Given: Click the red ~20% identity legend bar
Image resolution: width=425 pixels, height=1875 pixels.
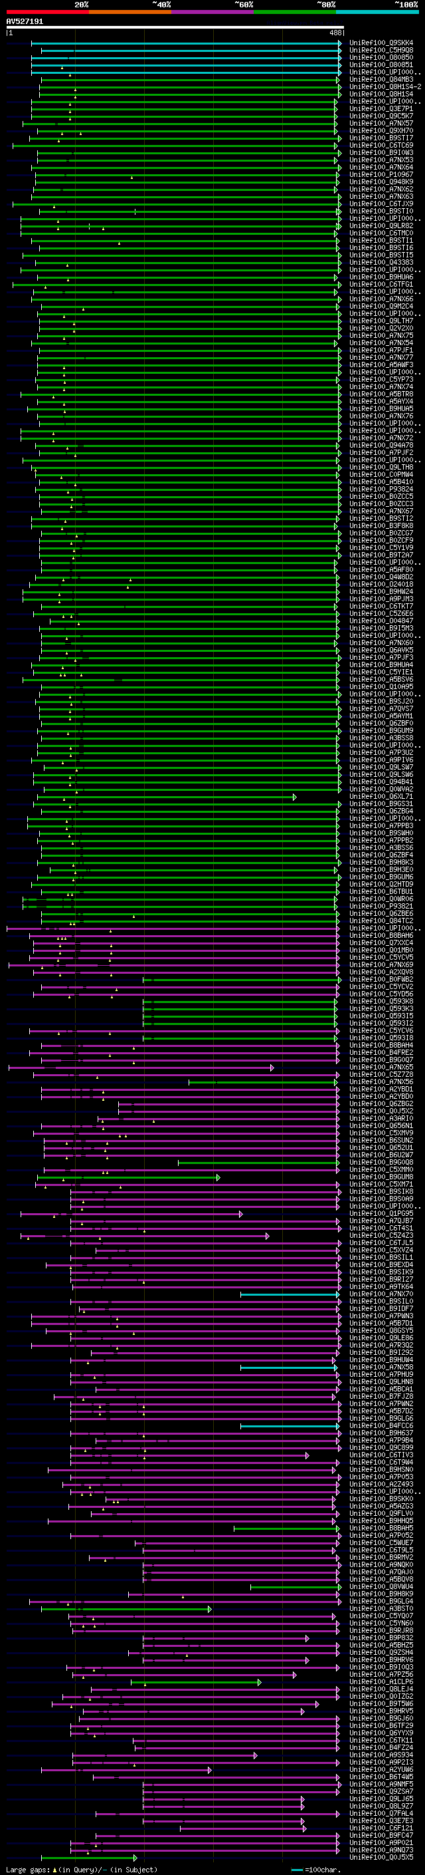Looking at the screenshot, I should [x=47, y=12].
